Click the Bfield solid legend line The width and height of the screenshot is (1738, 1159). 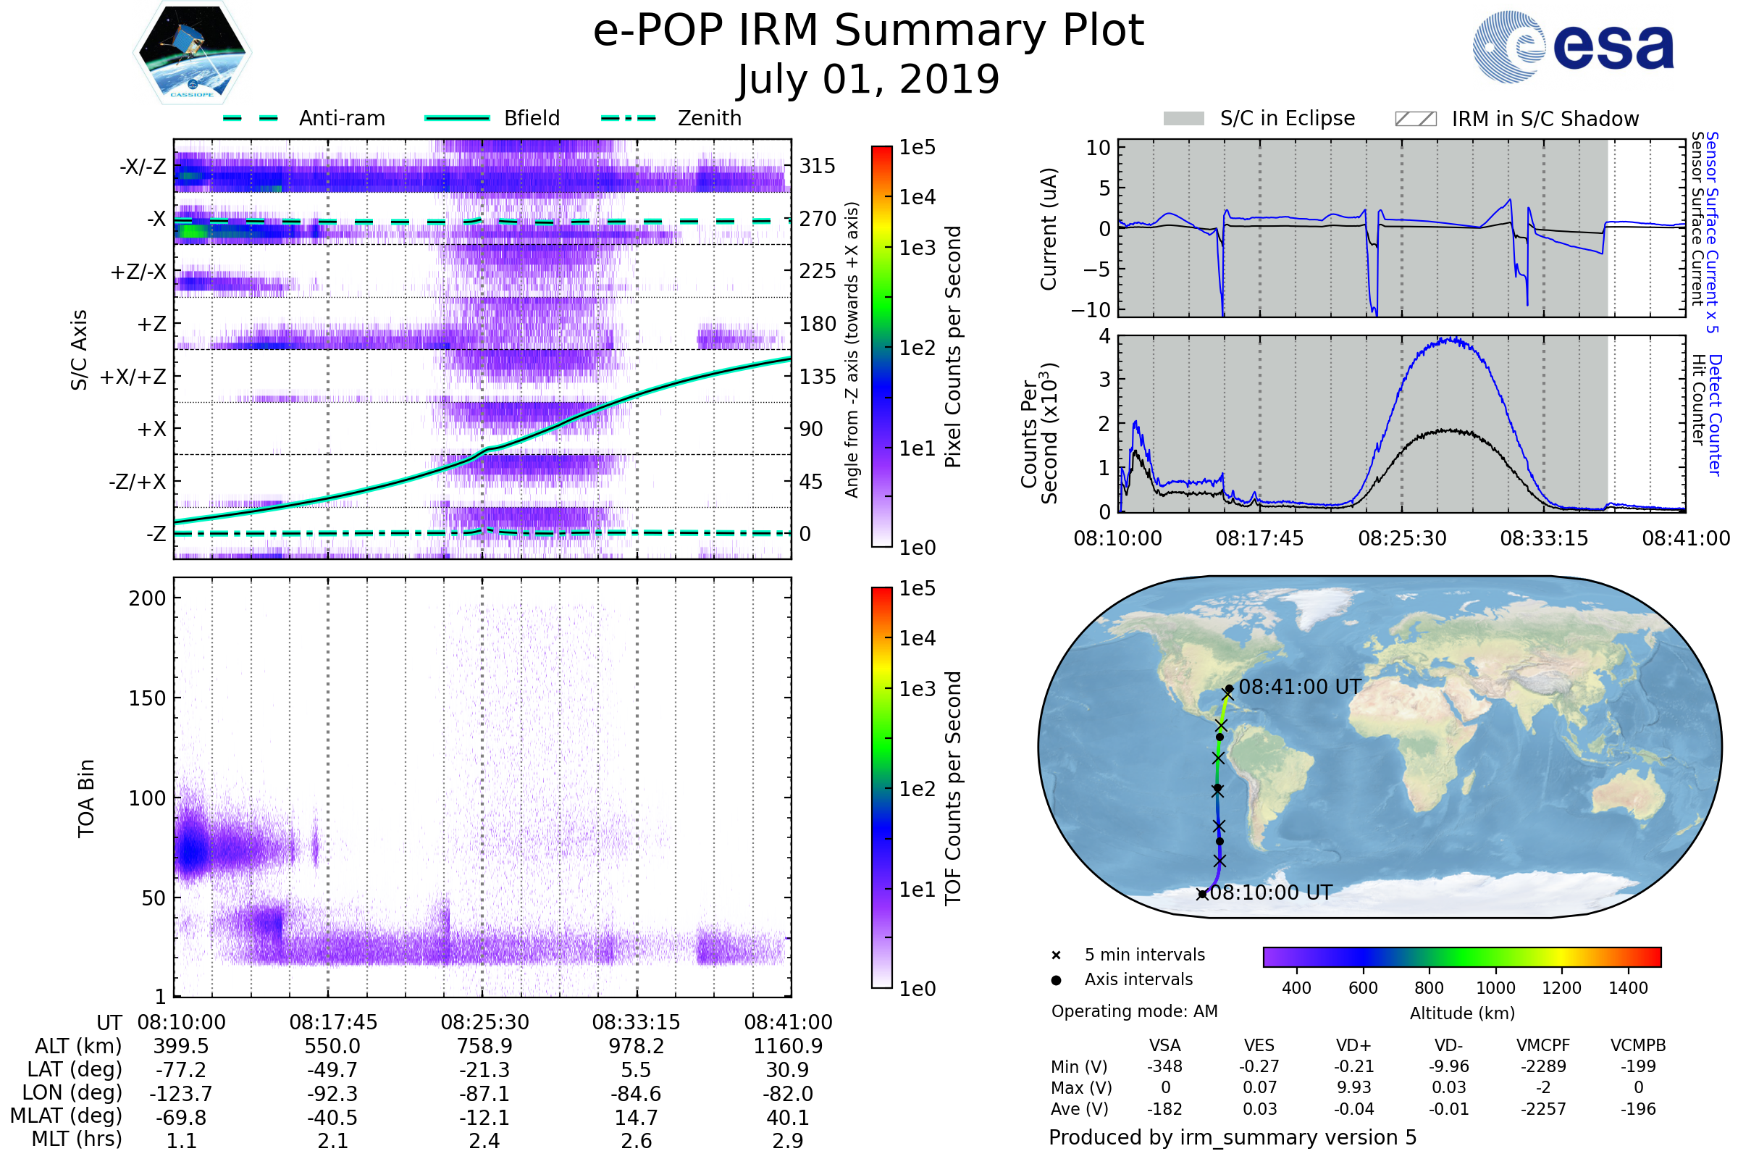coord(457,118)
